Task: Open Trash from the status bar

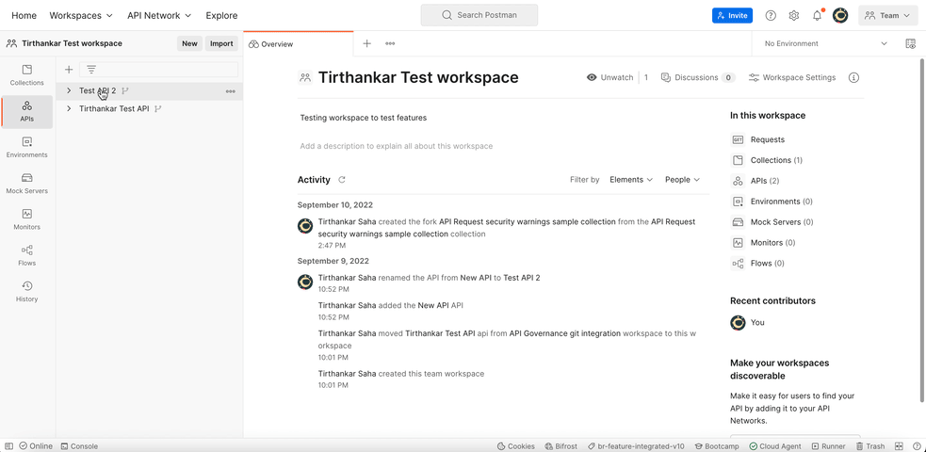Action: click(870, 446)
